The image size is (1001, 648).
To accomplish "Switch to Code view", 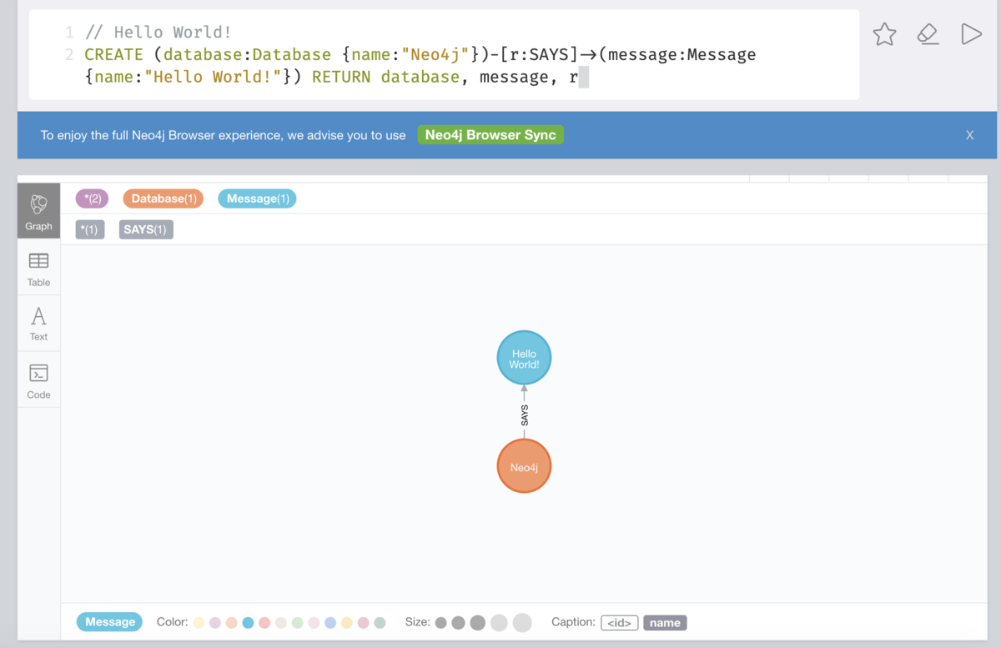I will [x=38, y=381].
